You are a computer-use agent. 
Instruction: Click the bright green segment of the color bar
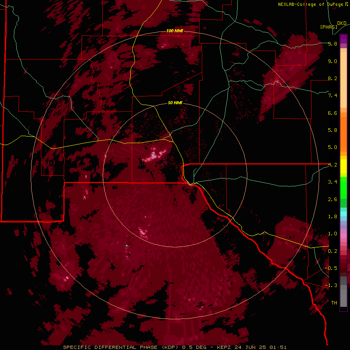click(343, 188)
